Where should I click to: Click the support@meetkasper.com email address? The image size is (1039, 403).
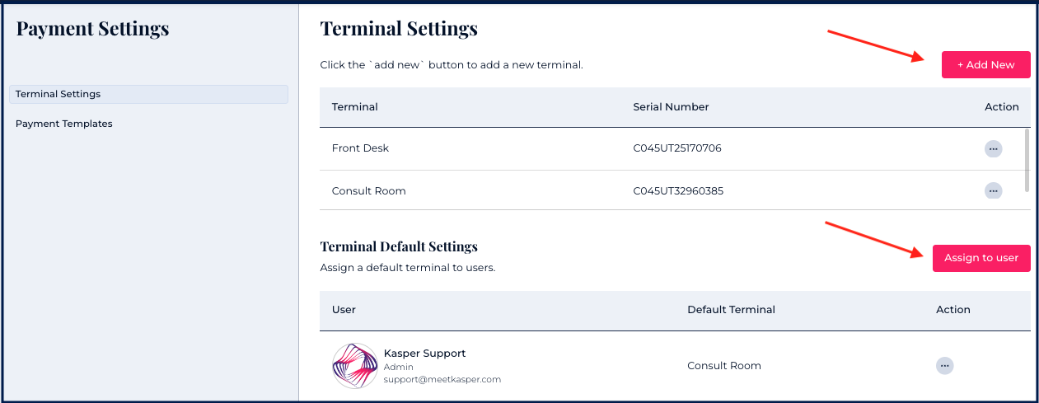[442, 380]
